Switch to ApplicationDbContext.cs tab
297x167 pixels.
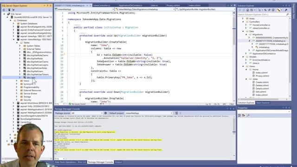click(x=130, y=5)
